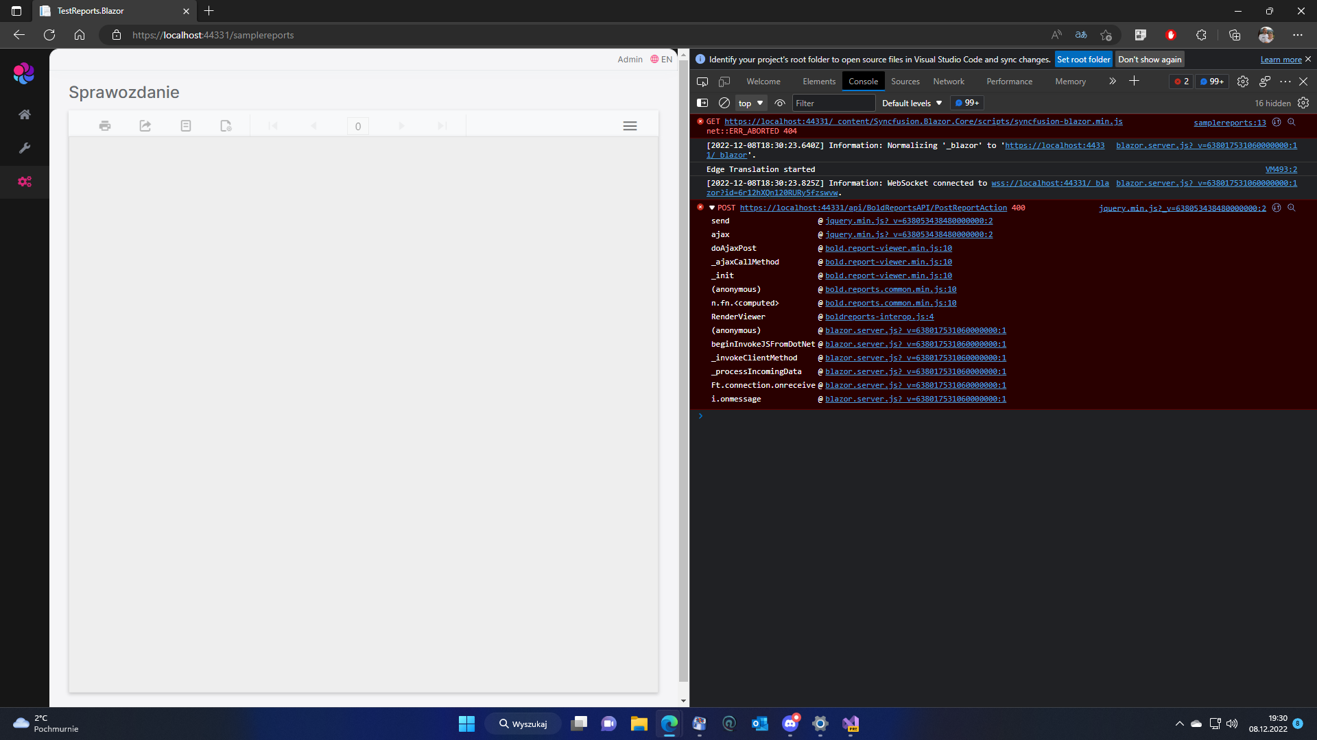The image size is (1317, 740).
Task: Open the "top" frame context dropdown
Action: (x=750, y=103)
